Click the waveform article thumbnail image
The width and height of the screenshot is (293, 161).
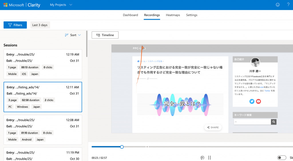click(180, 104)
